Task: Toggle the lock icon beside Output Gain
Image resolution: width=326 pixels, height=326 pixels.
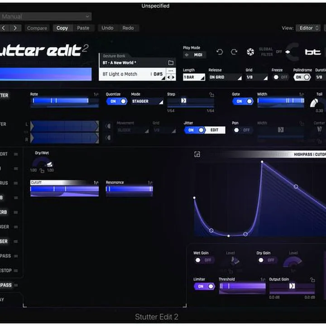Action: coord(312,280)
